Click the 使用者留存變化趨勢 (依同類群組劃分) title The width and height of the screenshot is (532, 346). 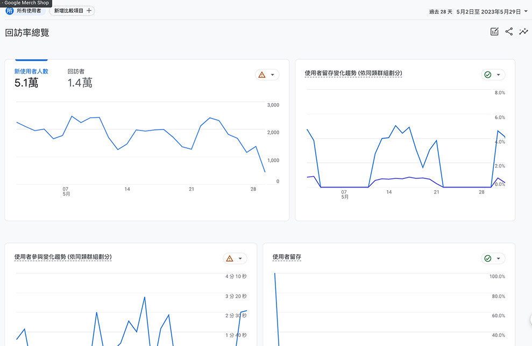pos(353,73)
